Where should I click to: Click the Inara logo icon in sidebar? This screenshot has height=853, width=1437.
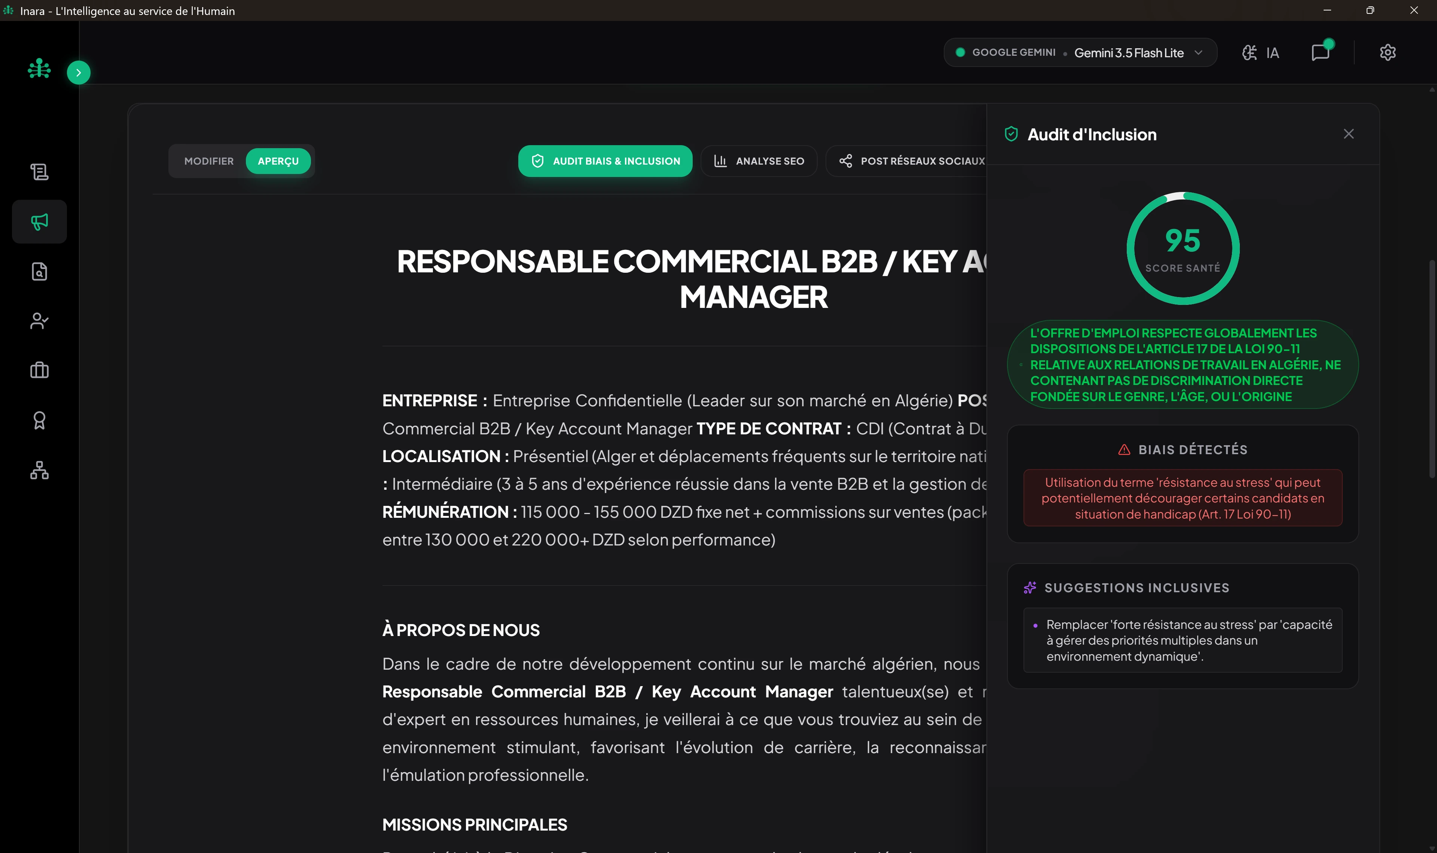[x=39, y=68]
